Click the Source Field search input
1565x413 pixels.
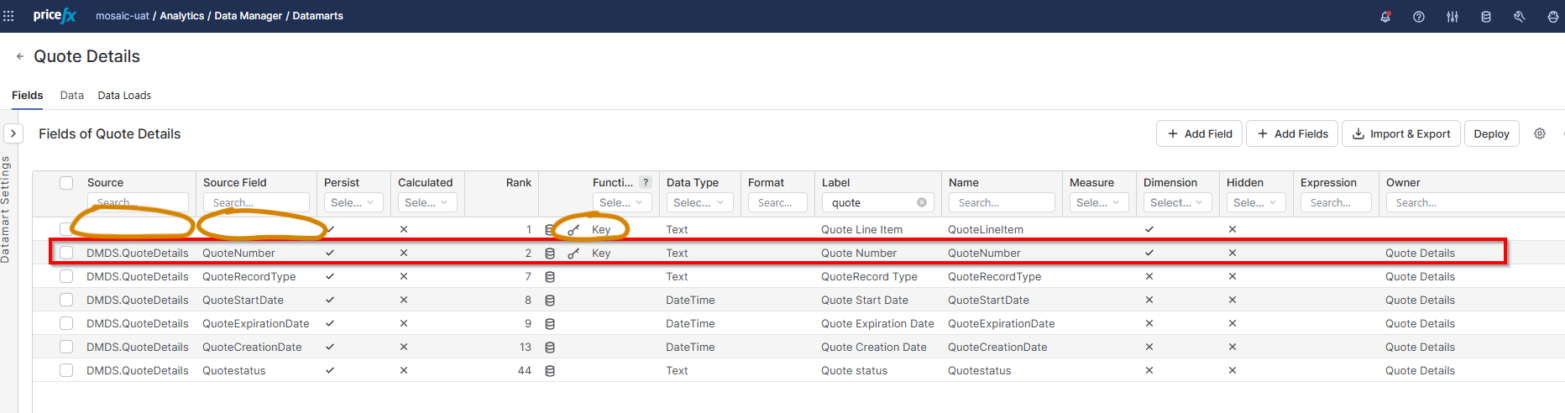(x=256, y=202)
